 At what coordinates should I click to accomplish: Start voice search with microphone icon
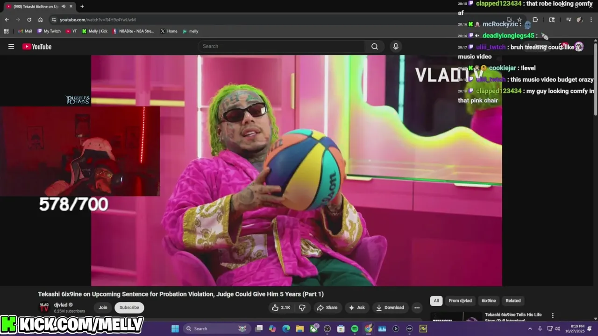(x=396, y=46)
